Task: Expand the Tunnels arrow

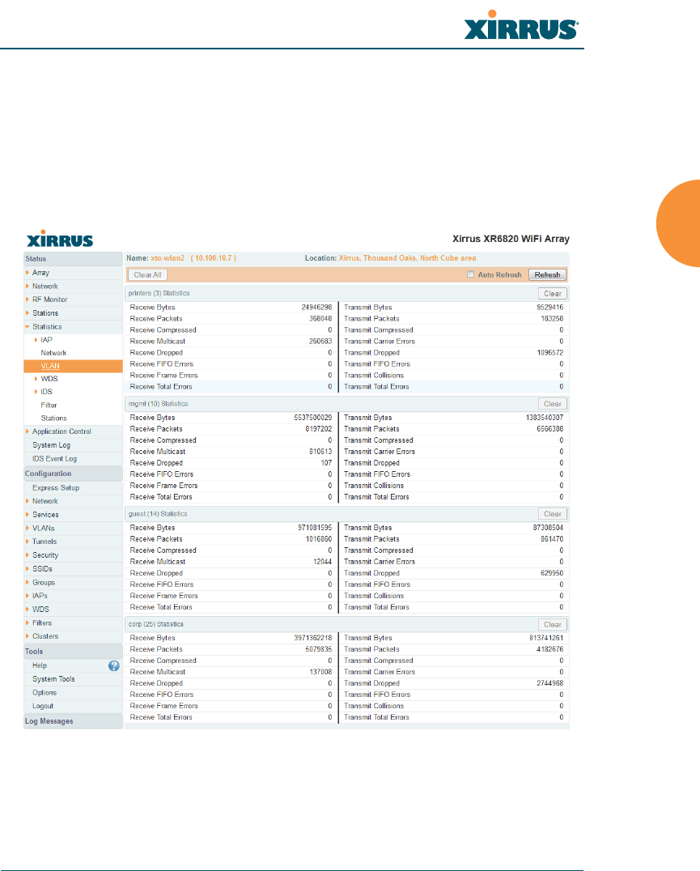Action: [28, 541]
